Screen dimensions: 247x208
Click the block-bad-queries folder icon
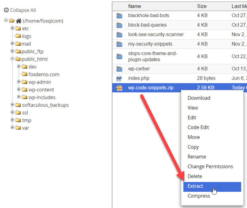tap(120, 25)
